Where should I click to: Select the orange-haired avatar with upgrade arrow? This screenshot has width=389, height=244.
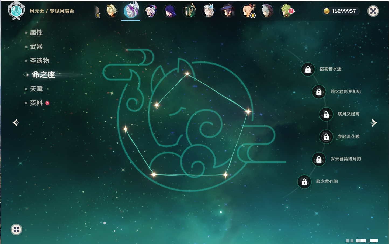tap(248, 11)
